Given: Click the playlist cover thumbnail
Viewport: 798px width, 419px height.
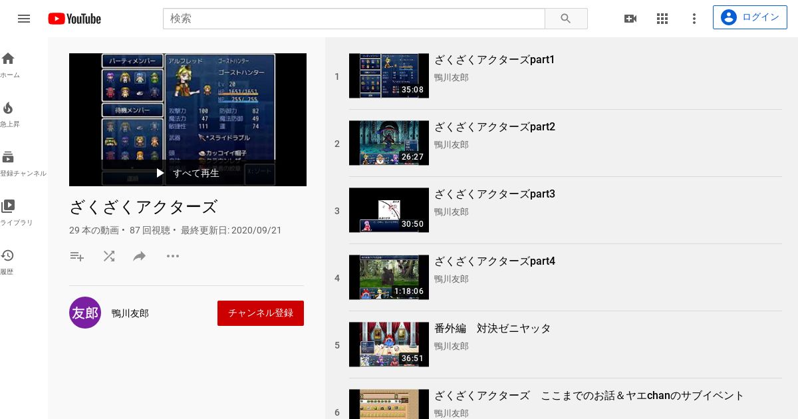Looking at the screenshot, I should (x=188, y=120).
